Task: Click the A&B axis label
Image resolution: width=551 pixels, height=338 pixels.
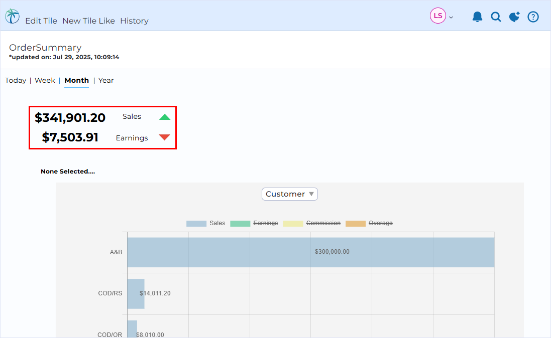Action: [116, 252]
